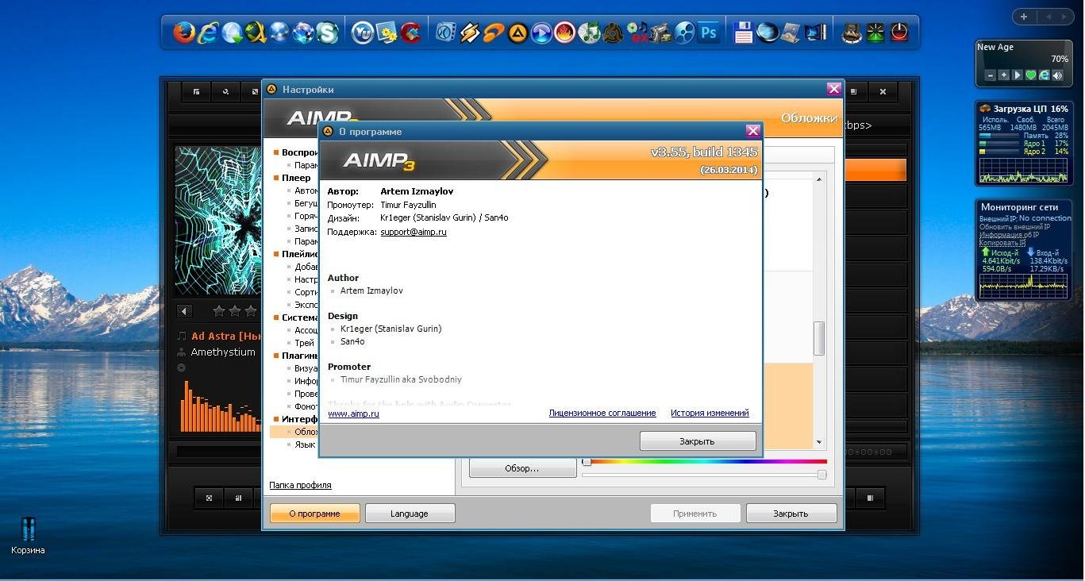Select Воспроизведение category in settings tree
Image resolution: width=1085 pixels, height=581 pixels.
(x=299, y=152)
